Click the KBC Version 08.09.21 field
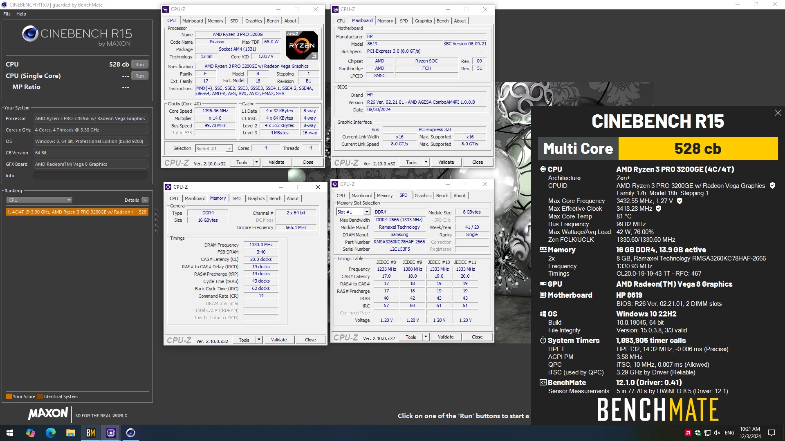Viewport: 785px width, 441px height. (465, 44)
